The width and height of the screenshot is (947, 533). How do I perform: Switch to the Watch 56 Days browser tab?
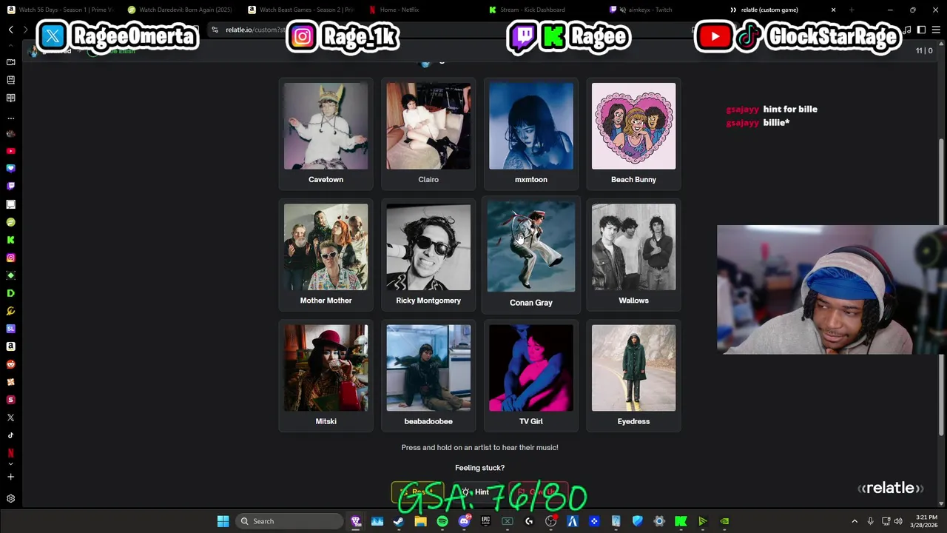point(59,10)
